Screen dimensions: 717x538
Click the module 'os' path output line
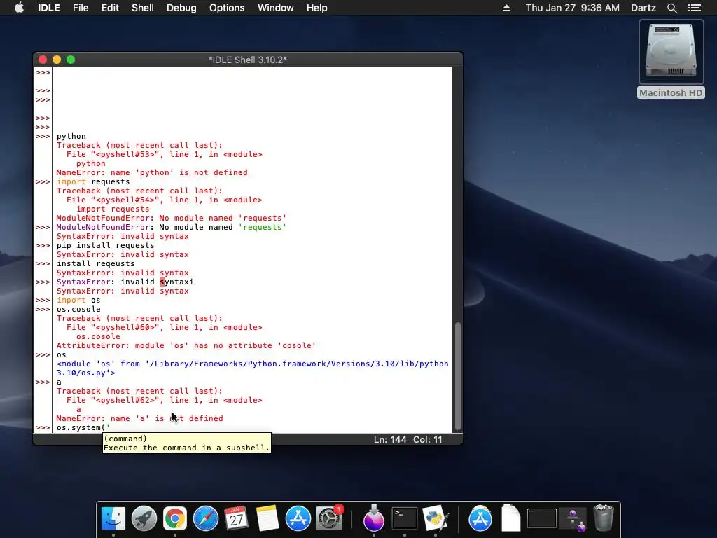[252, 368]
